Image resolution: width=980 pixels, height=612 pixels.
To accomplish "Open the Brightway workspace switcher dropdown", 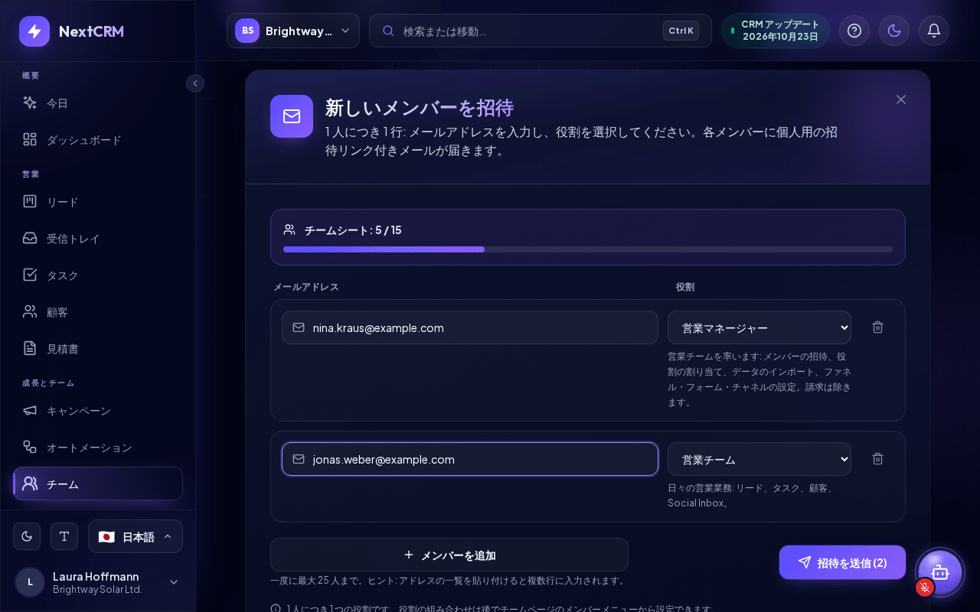I will pos(293,31).
